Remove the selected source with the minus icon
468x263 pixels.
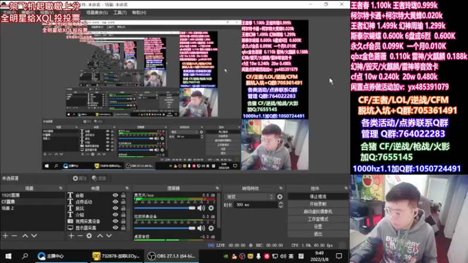(80, 236)
